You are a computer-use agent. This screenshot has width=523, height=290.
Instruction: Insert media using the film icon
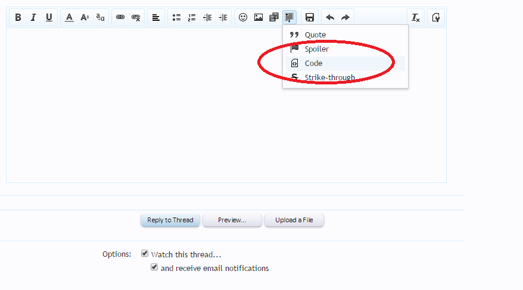click(x=274, y=17)
